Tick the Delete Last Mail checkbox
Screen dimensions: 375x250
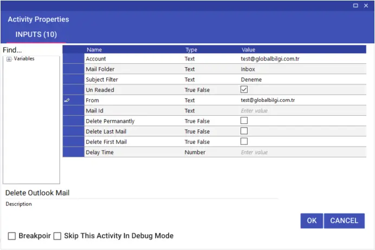244,131
